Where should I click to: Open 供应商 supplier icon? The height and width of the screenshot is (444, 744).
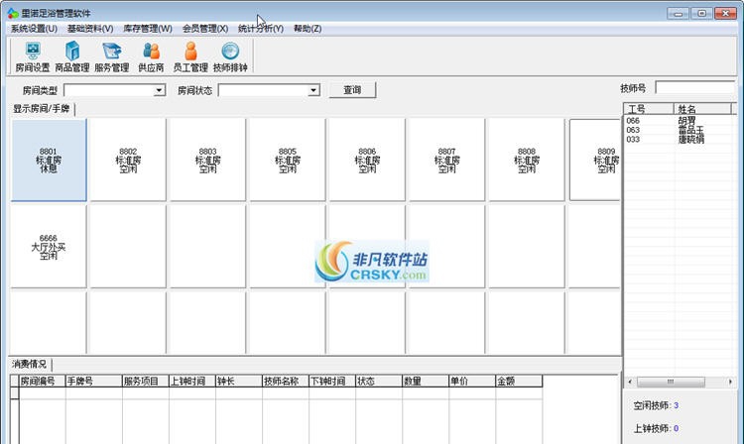(151, 56)
